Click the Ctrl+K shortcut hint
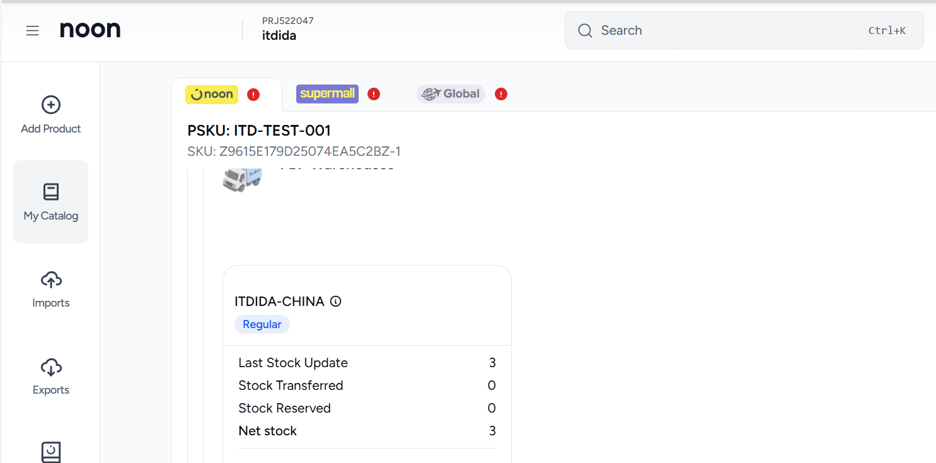The height and width of the screenshot is (463, 936). (x=887, y=30)
